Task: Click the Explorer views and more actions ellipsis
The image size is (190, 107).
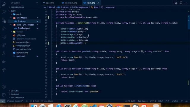Action: tap(37, 3)
